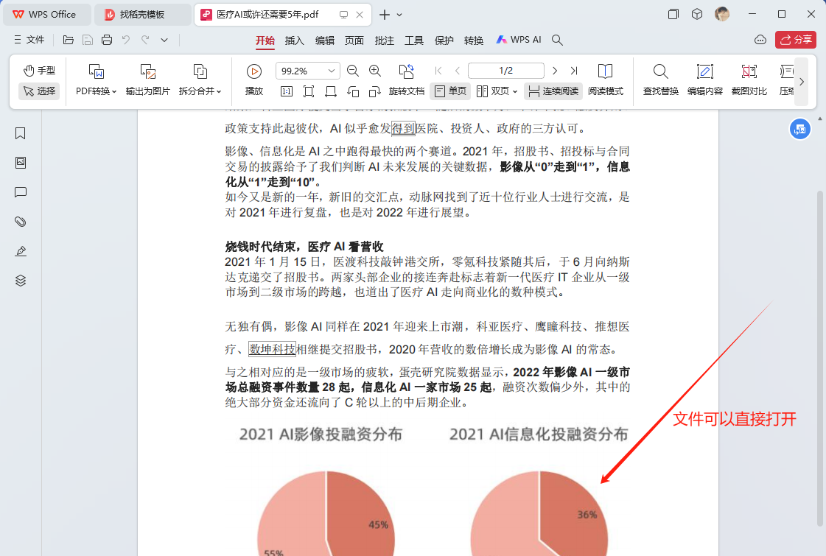Switch to 工具 ribbon tab
This screenshot has height=556, width=826.
[x=414, y=40]
